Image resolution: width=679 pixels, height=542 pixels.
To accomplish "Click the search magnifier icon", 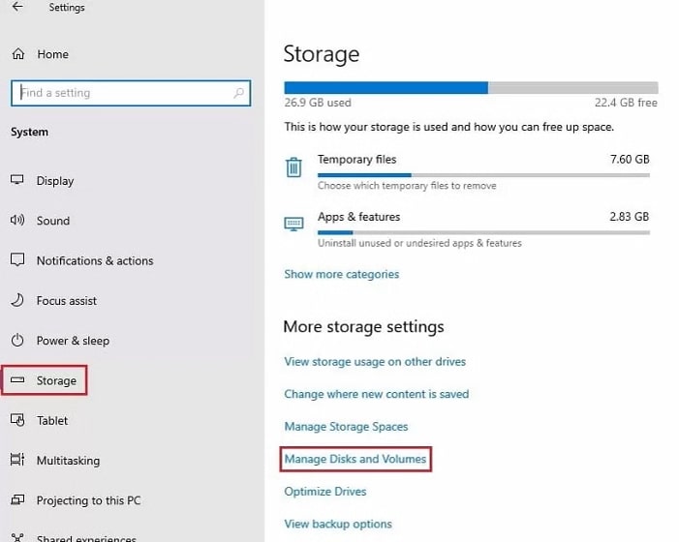I will tap(238, 93).
